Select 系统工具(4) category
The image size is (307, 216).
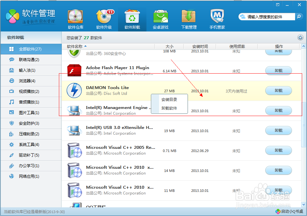tap(31, 144)
